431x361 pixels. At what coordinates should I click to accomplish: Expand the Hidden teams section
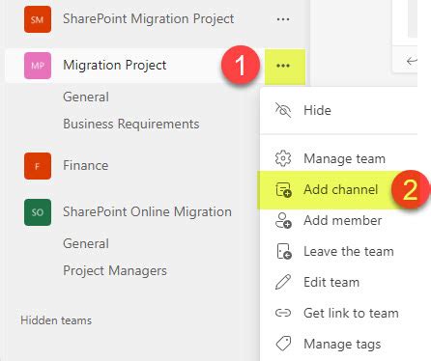point(56,320)
